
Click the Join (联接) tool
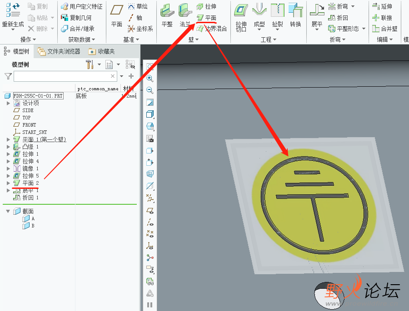click(x=382, y=18)
